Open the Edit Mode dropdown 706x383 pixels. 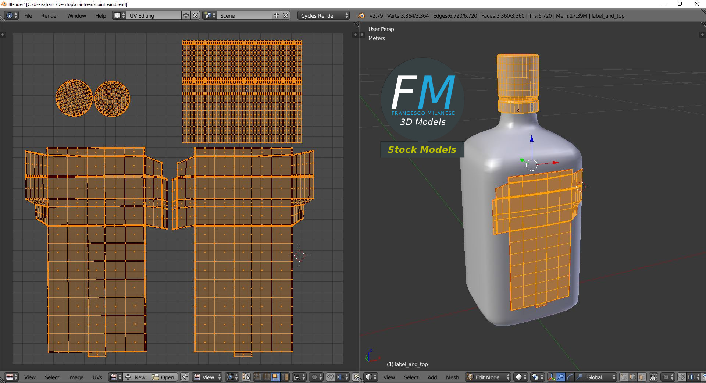click(x=488, y=377)
